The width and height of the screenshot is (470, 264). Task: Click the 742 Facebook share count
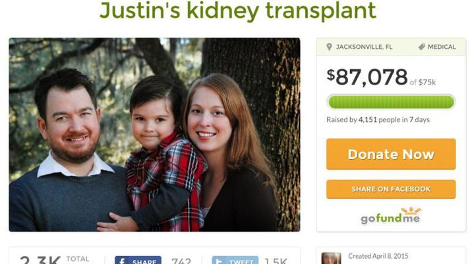point(181,261)
